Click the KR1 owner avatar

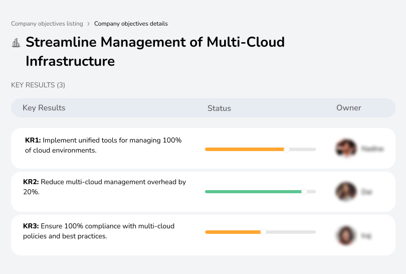346,148
